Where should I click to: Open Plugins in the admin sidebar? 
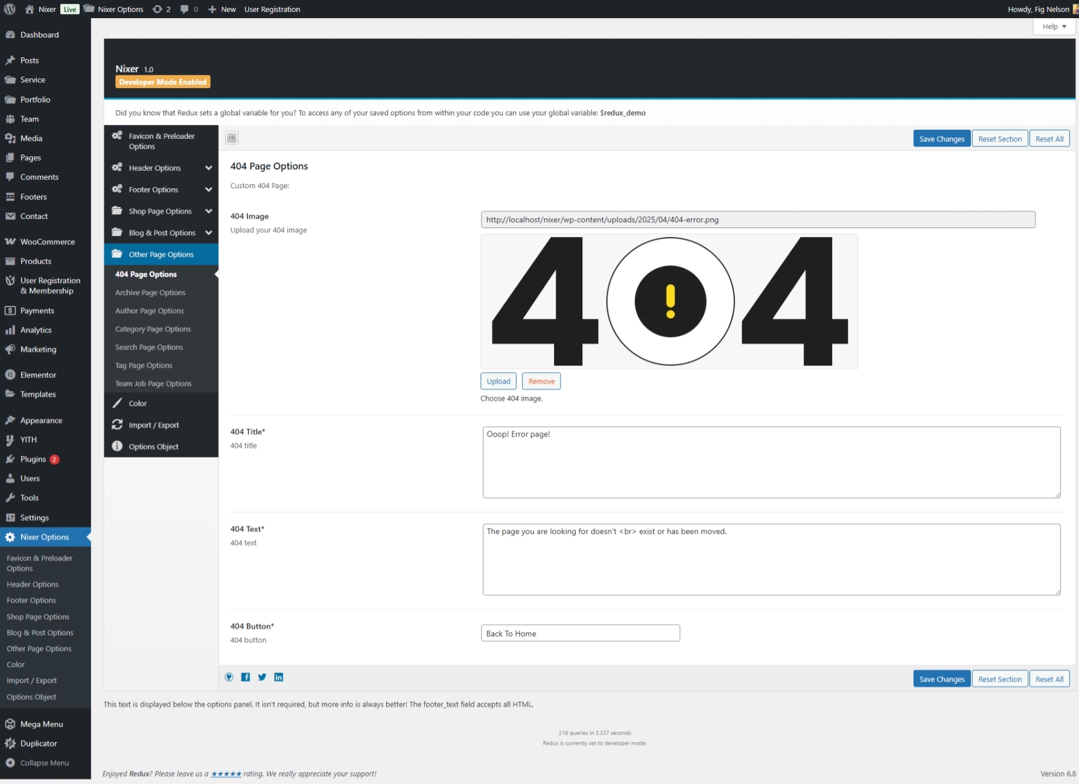(33, 460)
